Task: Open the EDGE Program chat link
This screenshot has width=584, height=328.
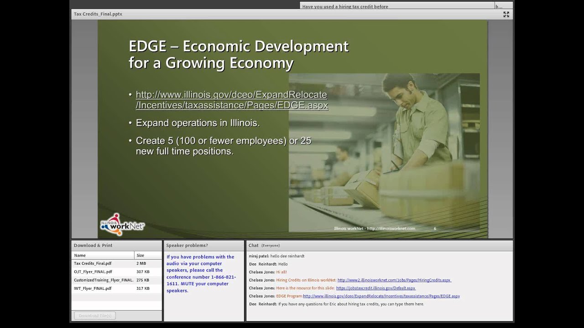Action: 381,296
